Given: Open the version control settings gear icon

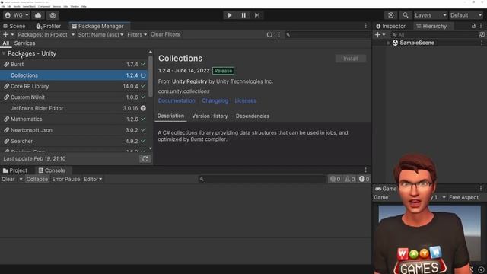Looking at the screenshot, I should [x=53, y=15].
